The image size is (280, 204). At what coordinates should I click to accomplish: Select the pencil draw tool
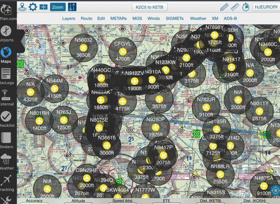point(224,7)
